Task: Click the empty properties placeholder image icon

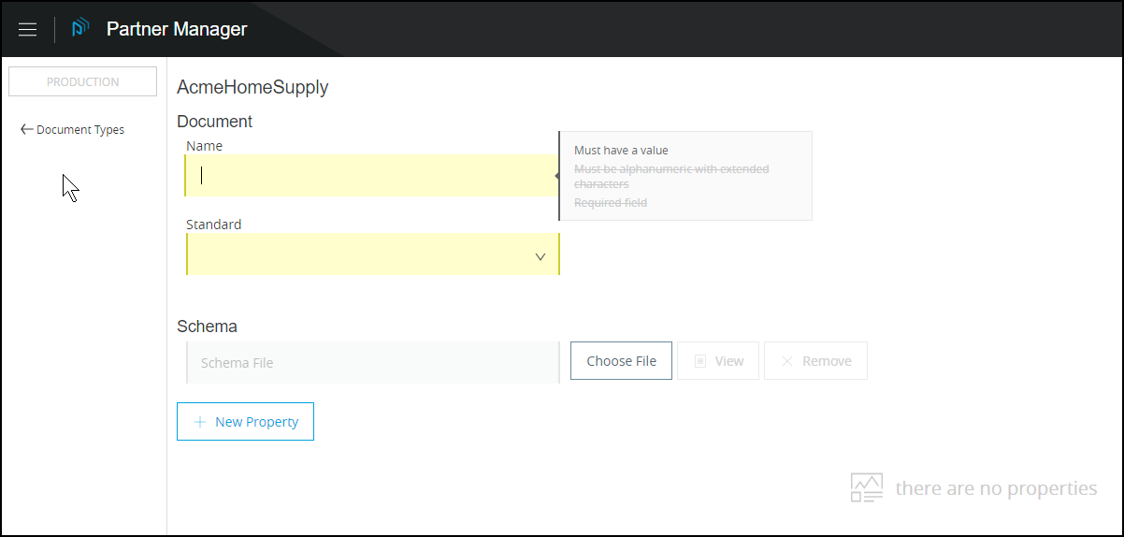Action: pyautogui.click(x=867, y=488)
